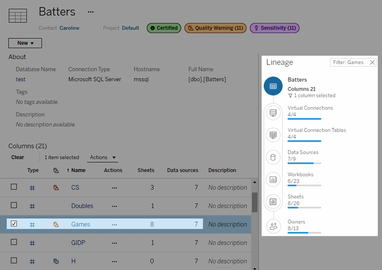Open the more actions ellipsis beside Batters title
Viewport: 382px width, 270px height.
[x=91, y=12]
